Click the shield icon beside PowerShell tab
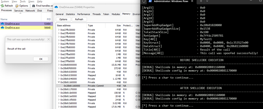The image size is (263, 109). point(144,1)
